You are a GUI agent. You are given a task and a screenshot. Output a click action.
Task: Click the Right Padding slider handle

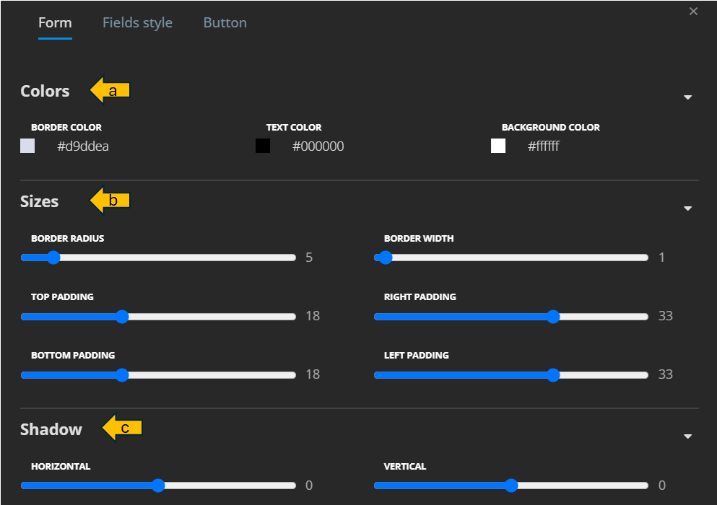(553, 316)
